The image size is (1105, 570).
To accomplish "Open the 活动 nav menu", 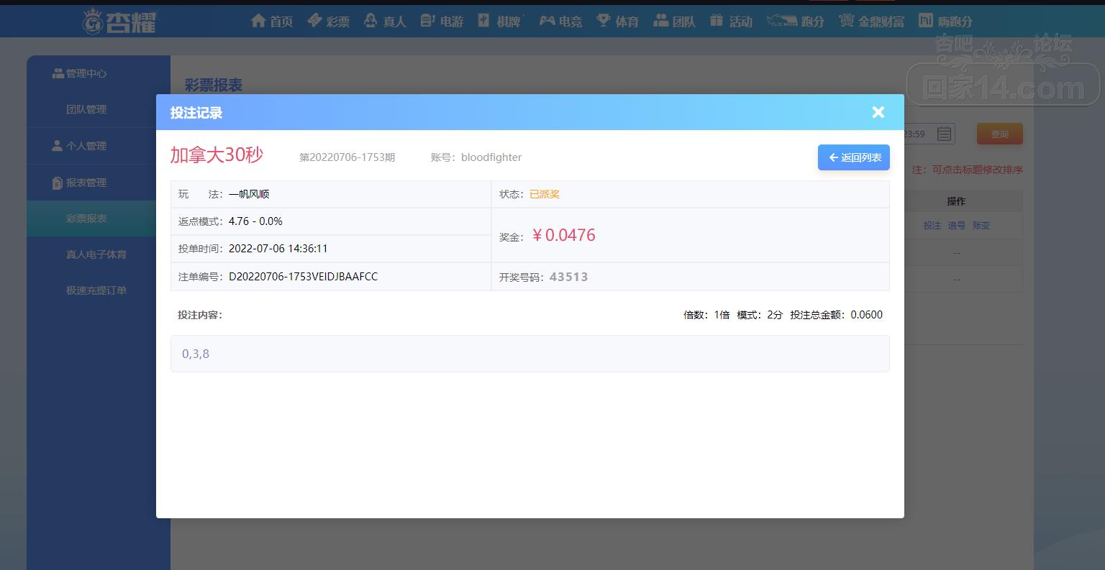I will pos(731,21).
